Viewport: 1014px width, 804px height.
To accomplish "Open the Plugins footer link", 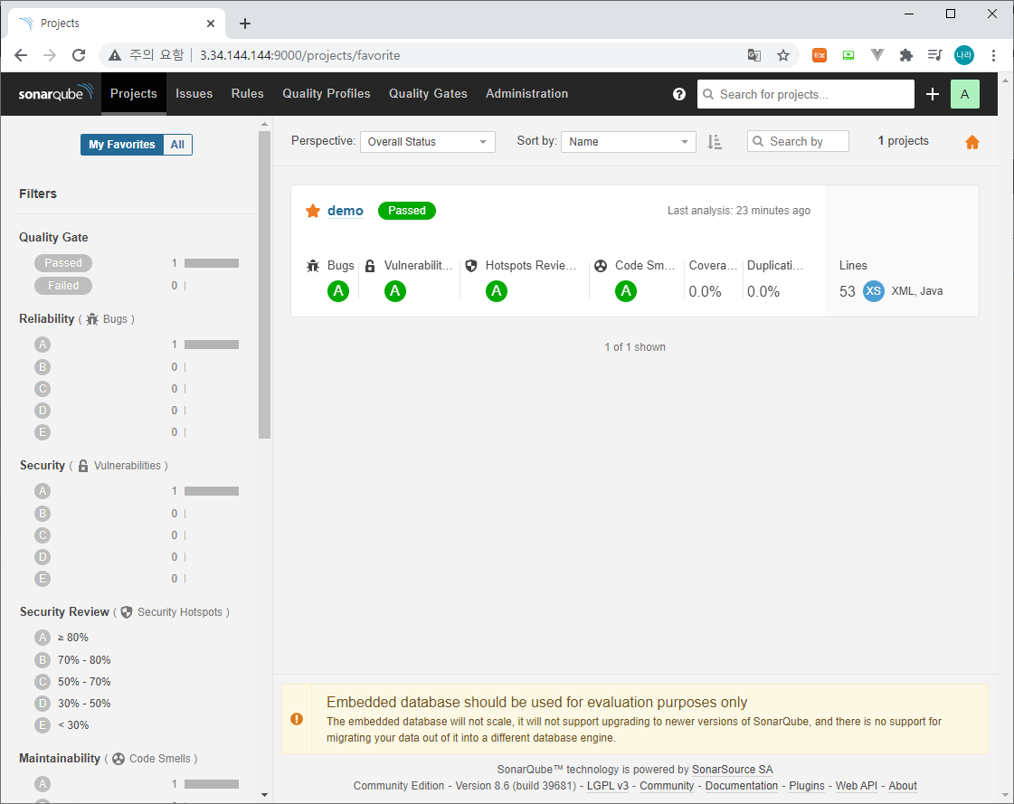I will tap(807, 786).
